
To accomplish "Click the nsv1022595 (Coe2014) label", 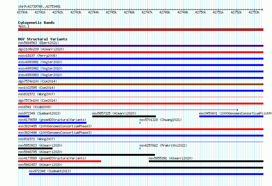I will pos(37,88).
